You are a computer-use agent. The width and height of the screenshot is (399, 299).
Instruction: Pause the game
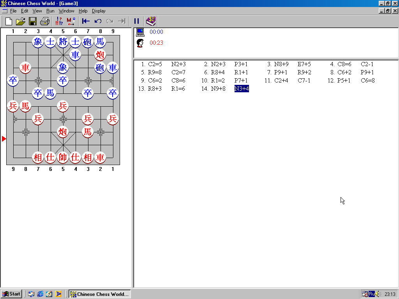coord(136,21)
